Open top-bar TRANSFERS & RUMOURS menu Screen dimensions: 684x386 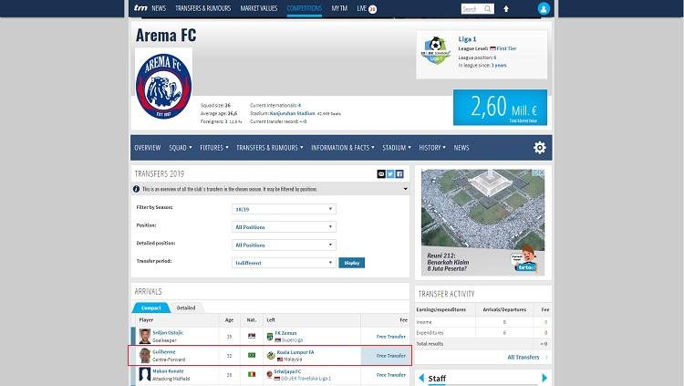click(202, 8)
